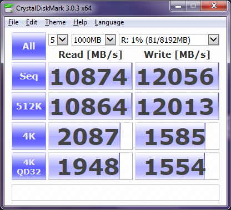Start the 512K benchmark test
Viewport: 231px width, 210px height.
pyautogui.click(x=29, y=106)
